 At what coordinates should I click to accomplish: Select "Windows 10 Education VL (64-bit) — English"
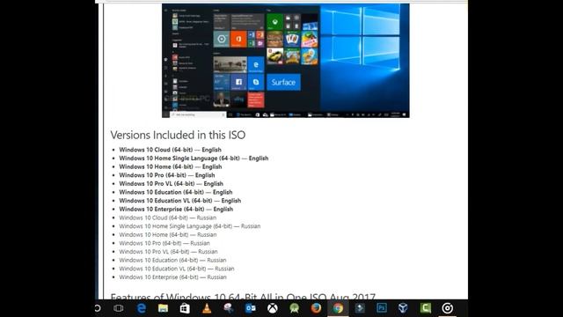pos(180,201)
